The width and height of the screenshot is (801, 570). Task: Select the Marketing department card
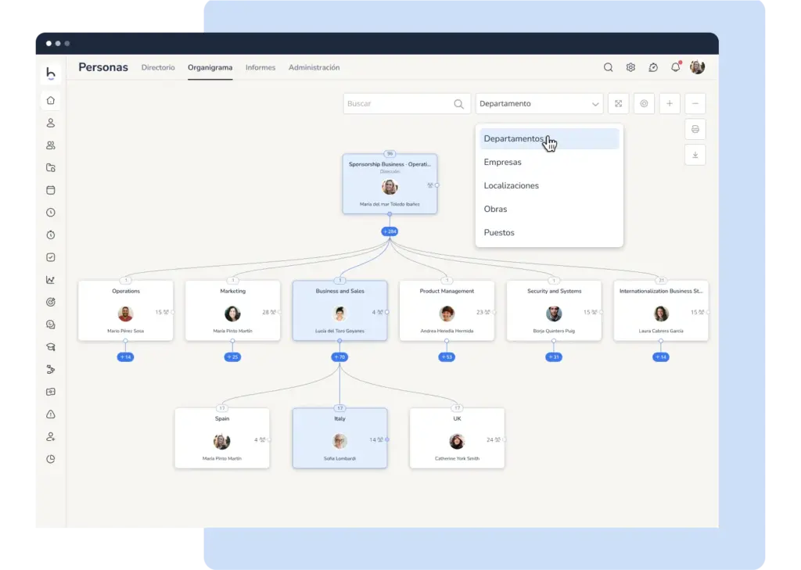232,310
